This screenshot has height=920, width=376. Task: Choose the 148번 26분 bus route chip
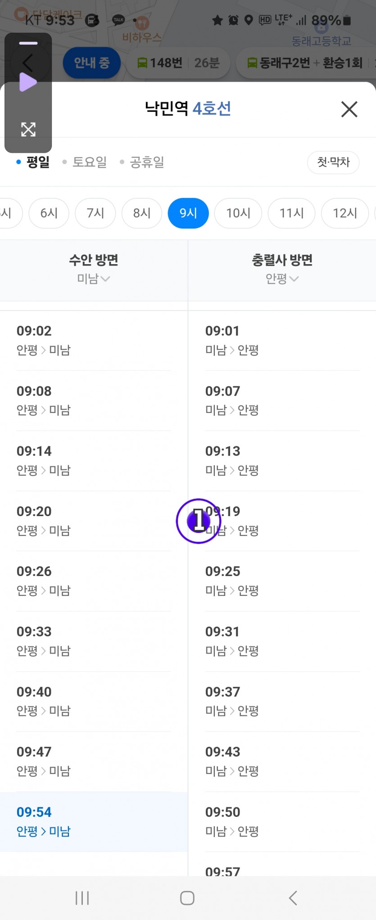click(178, 63)
